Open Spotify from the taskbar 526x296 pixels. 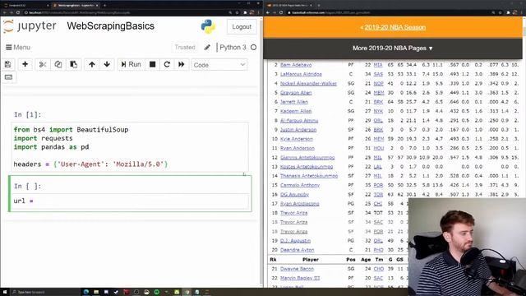pos(157,292)
